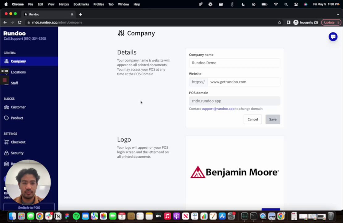This screenshot has width=343, height=223.
Task: Click the Save button
Action: 273,119
